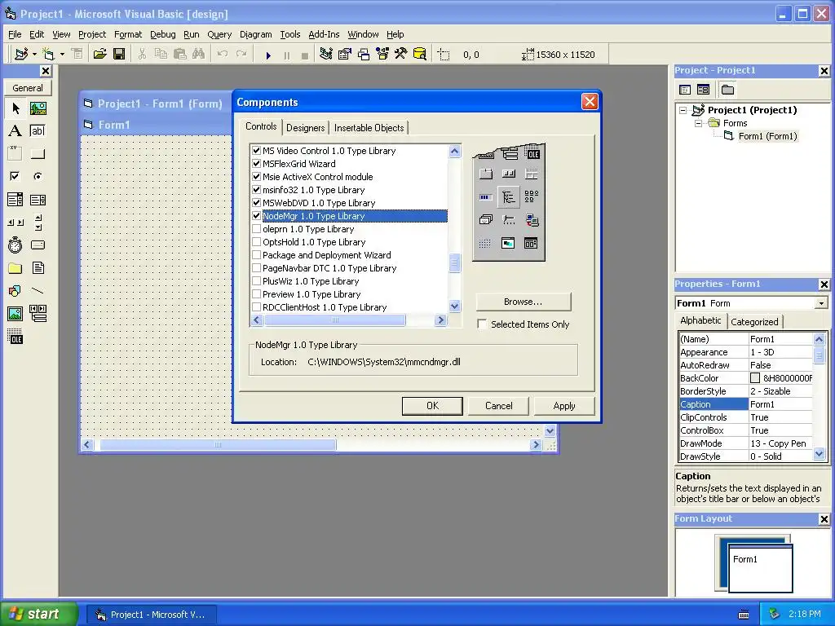Click components list scroll-up arrow
Screen dimensions: 835x626
tap(454, 151)
